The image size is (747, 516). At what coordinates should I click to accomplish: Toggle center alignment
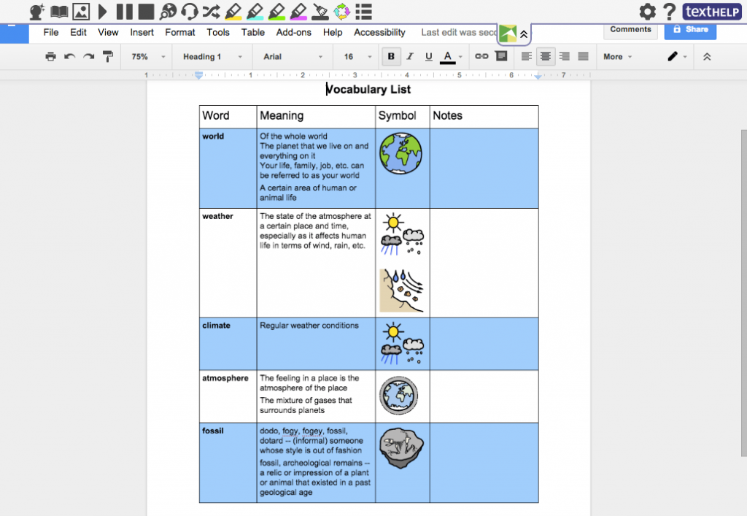546,57
